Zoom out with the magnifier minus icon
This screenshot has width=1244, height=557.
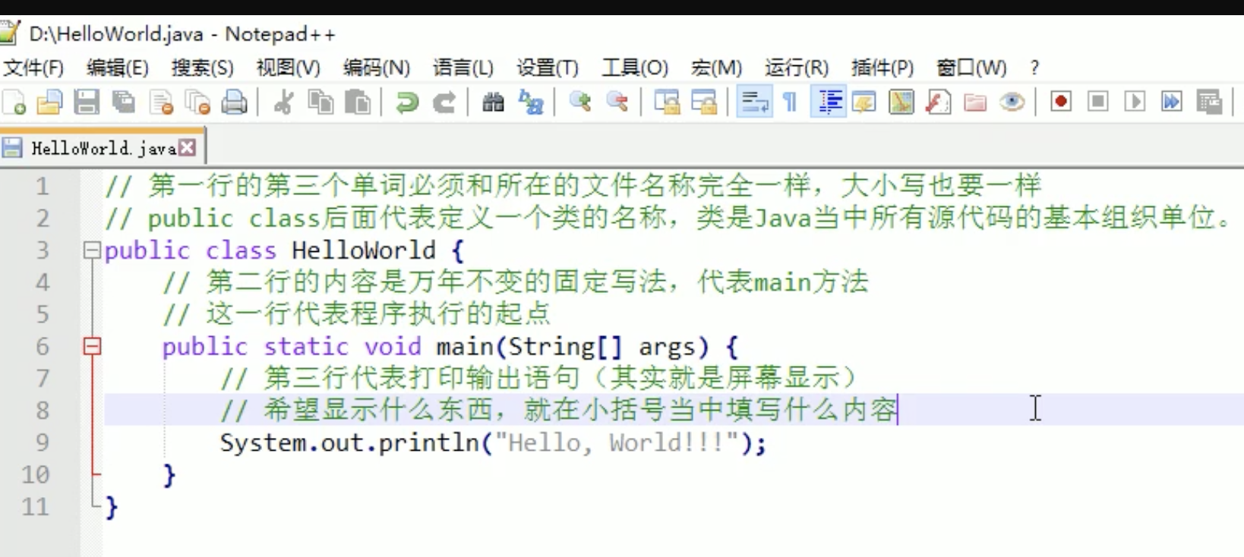tap(617, 102)
